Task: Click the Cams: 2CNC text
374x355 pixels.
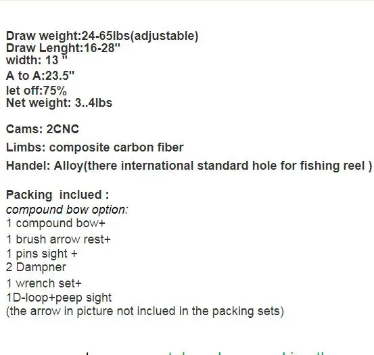Action: (x=43, y=129)
